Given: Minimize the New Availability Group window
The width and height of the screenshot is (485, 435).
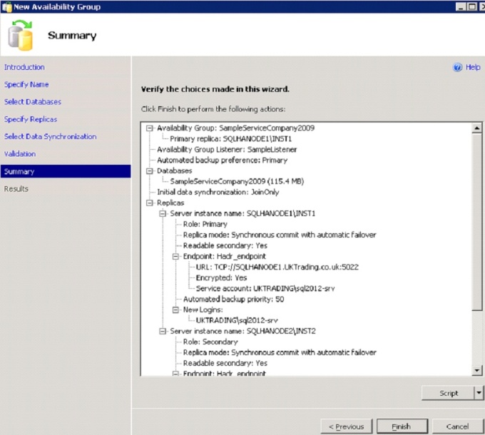Looking at the screenshot, I should (461, 6).
